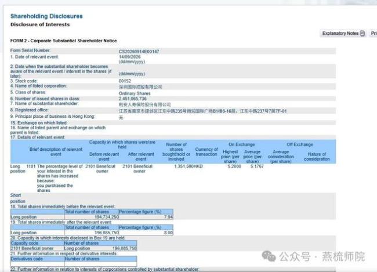Image resolution: width=377 pixels, height=272 pixels.
Task: Select issued shares number 2,451,065,736
Action: 132,99
